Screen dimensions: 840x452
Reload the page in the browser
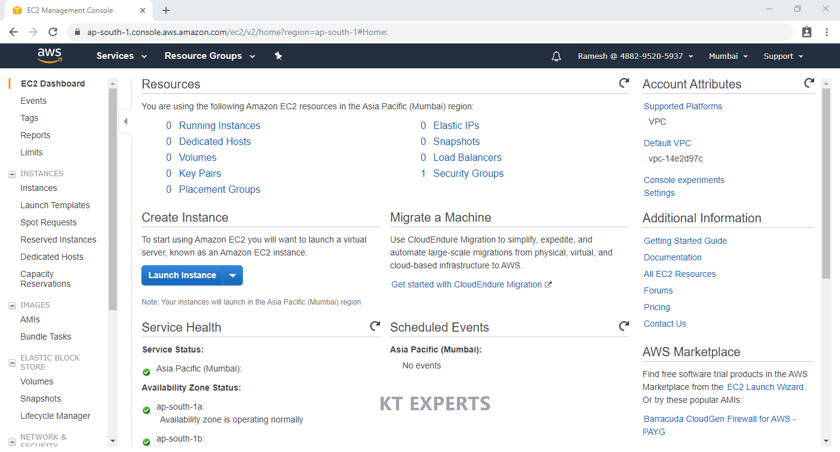[x=53, y=32]
